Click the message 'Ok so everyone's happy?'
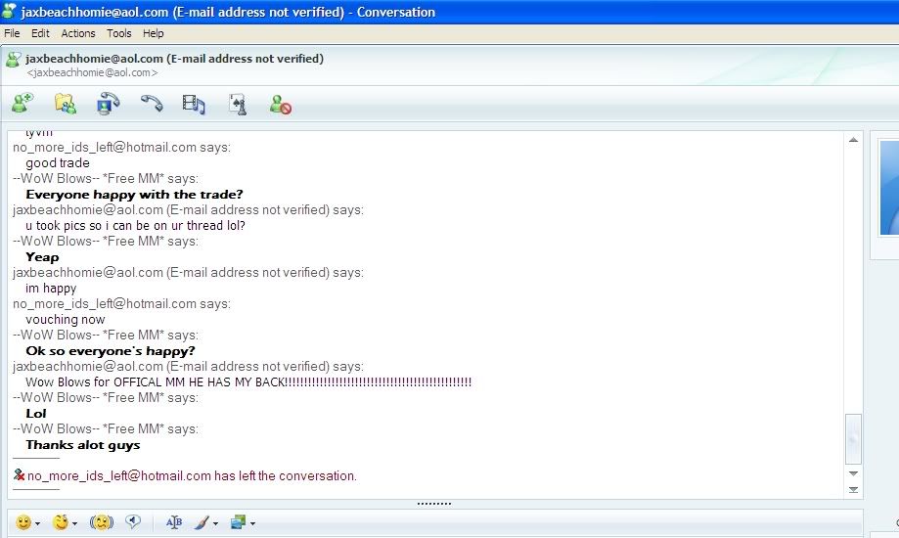This screenshot has width=899, height=538. 111,350
